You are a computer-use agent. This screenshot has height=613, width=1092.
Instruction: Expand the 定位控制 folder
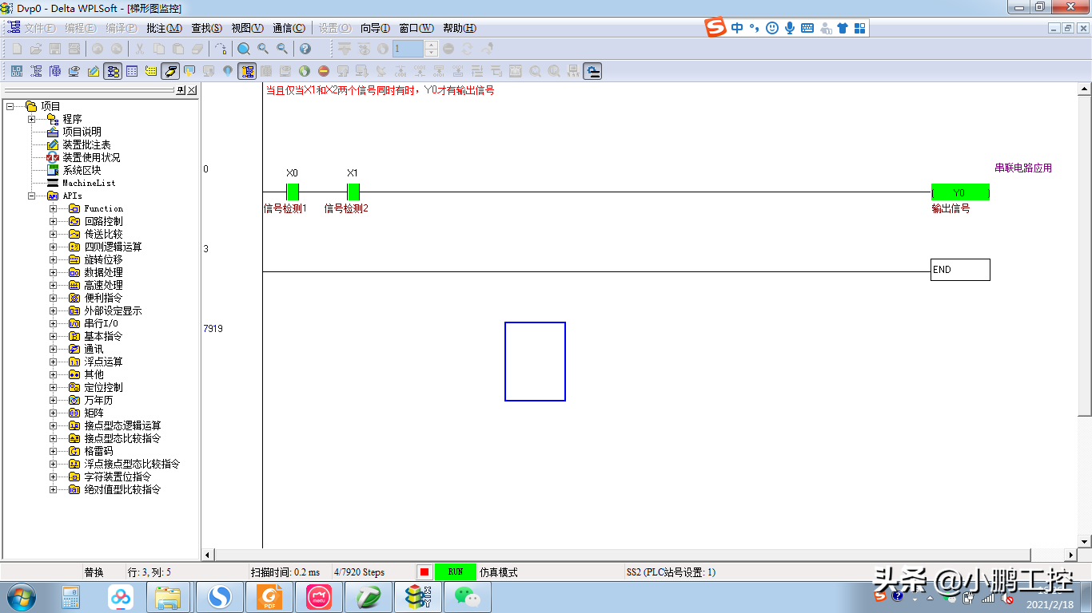point(54,387)
